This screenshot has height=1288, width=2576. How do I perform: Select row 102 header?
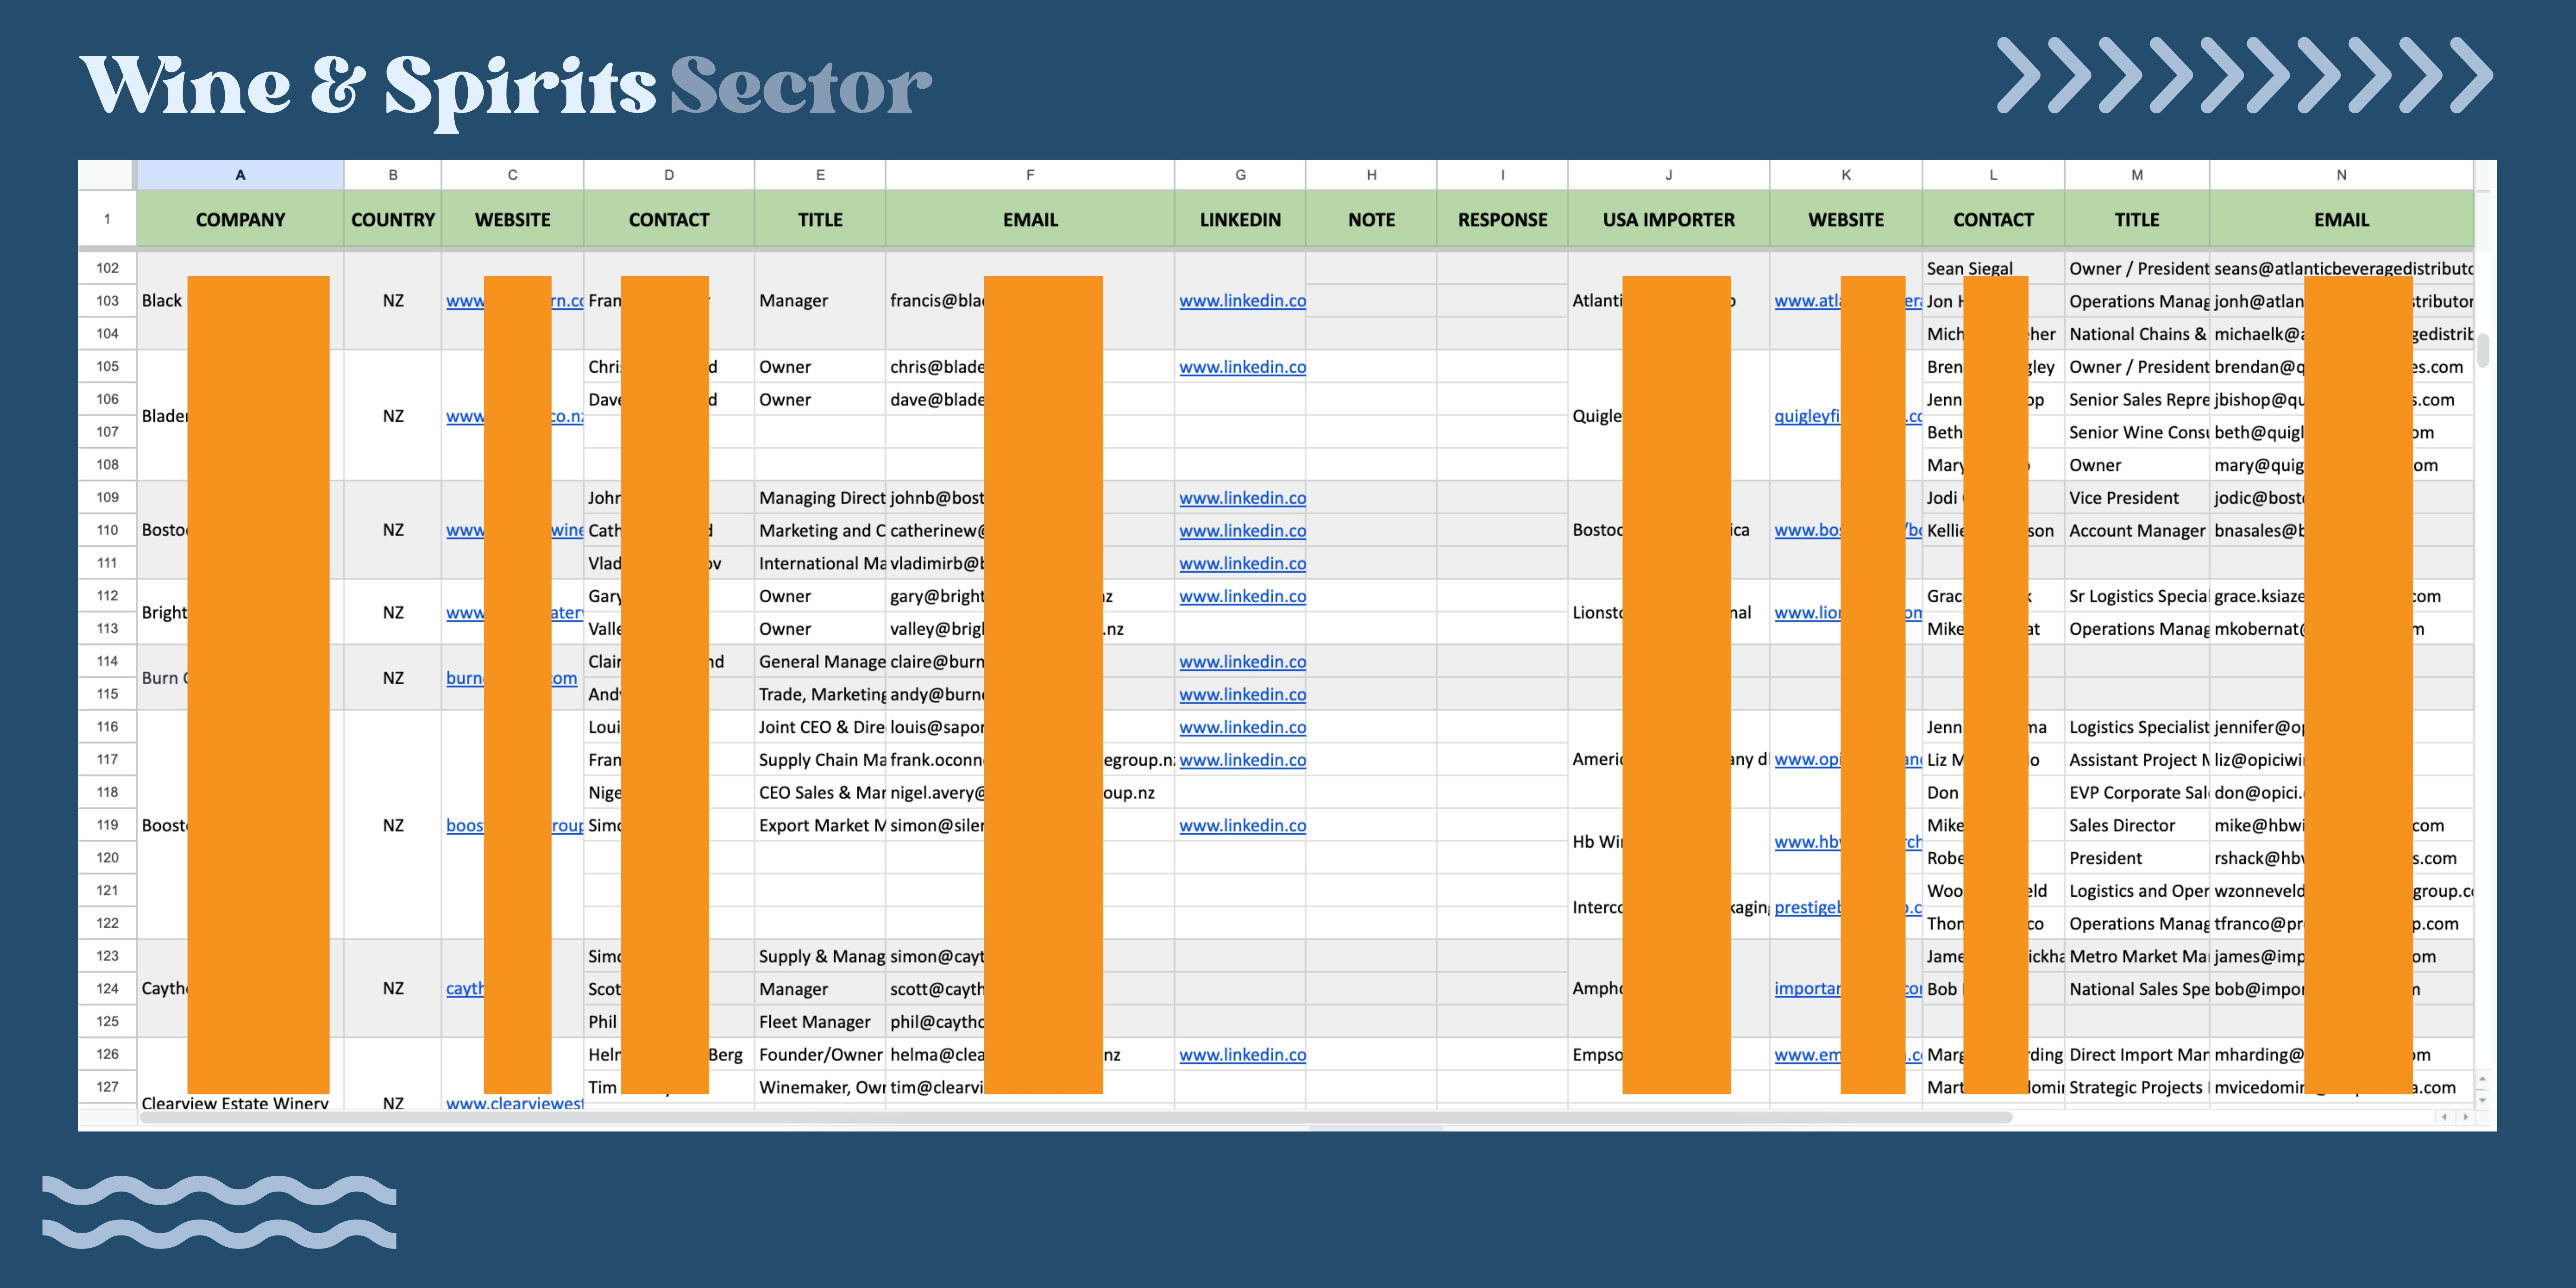click(x=107, y=268)
